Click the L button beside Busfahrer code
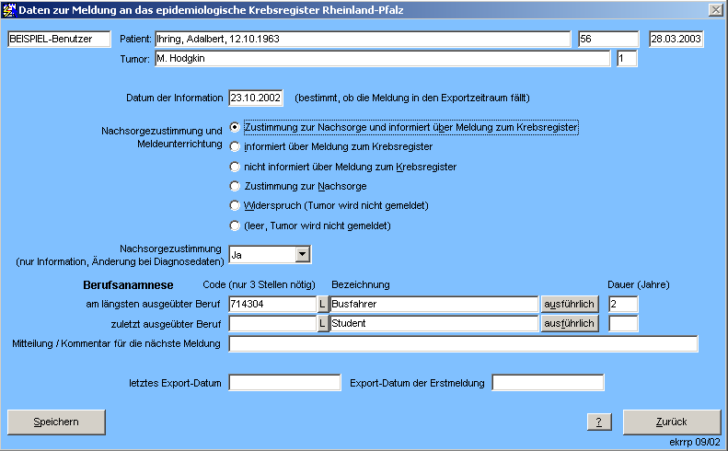The height and width of the screenshot is (451, 728). pos(322,304)
